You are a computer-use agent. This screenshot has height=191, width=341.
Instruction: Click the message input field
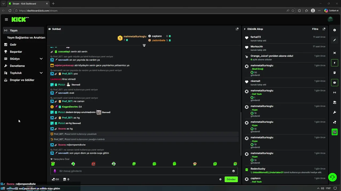click(144, 171)
